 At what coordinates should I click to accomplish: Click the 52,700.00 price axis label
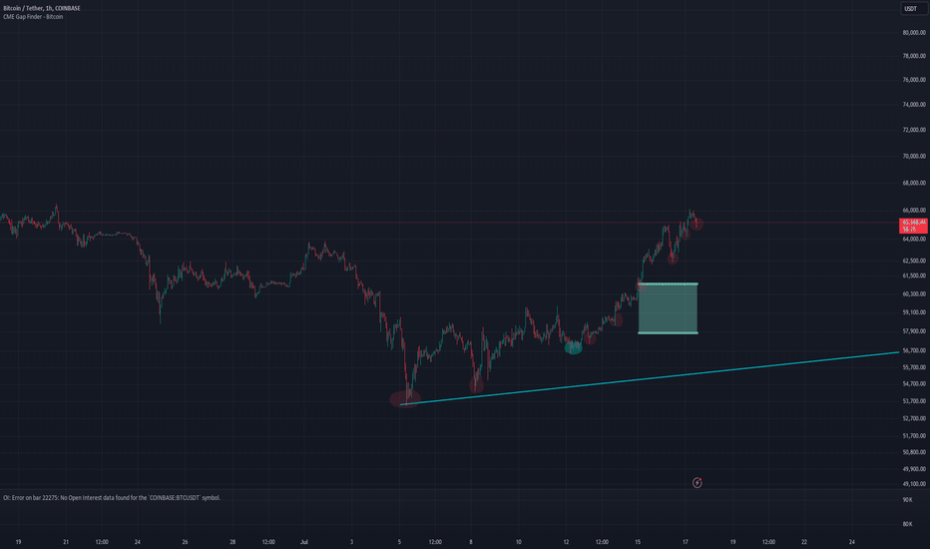tap(914, 418)
